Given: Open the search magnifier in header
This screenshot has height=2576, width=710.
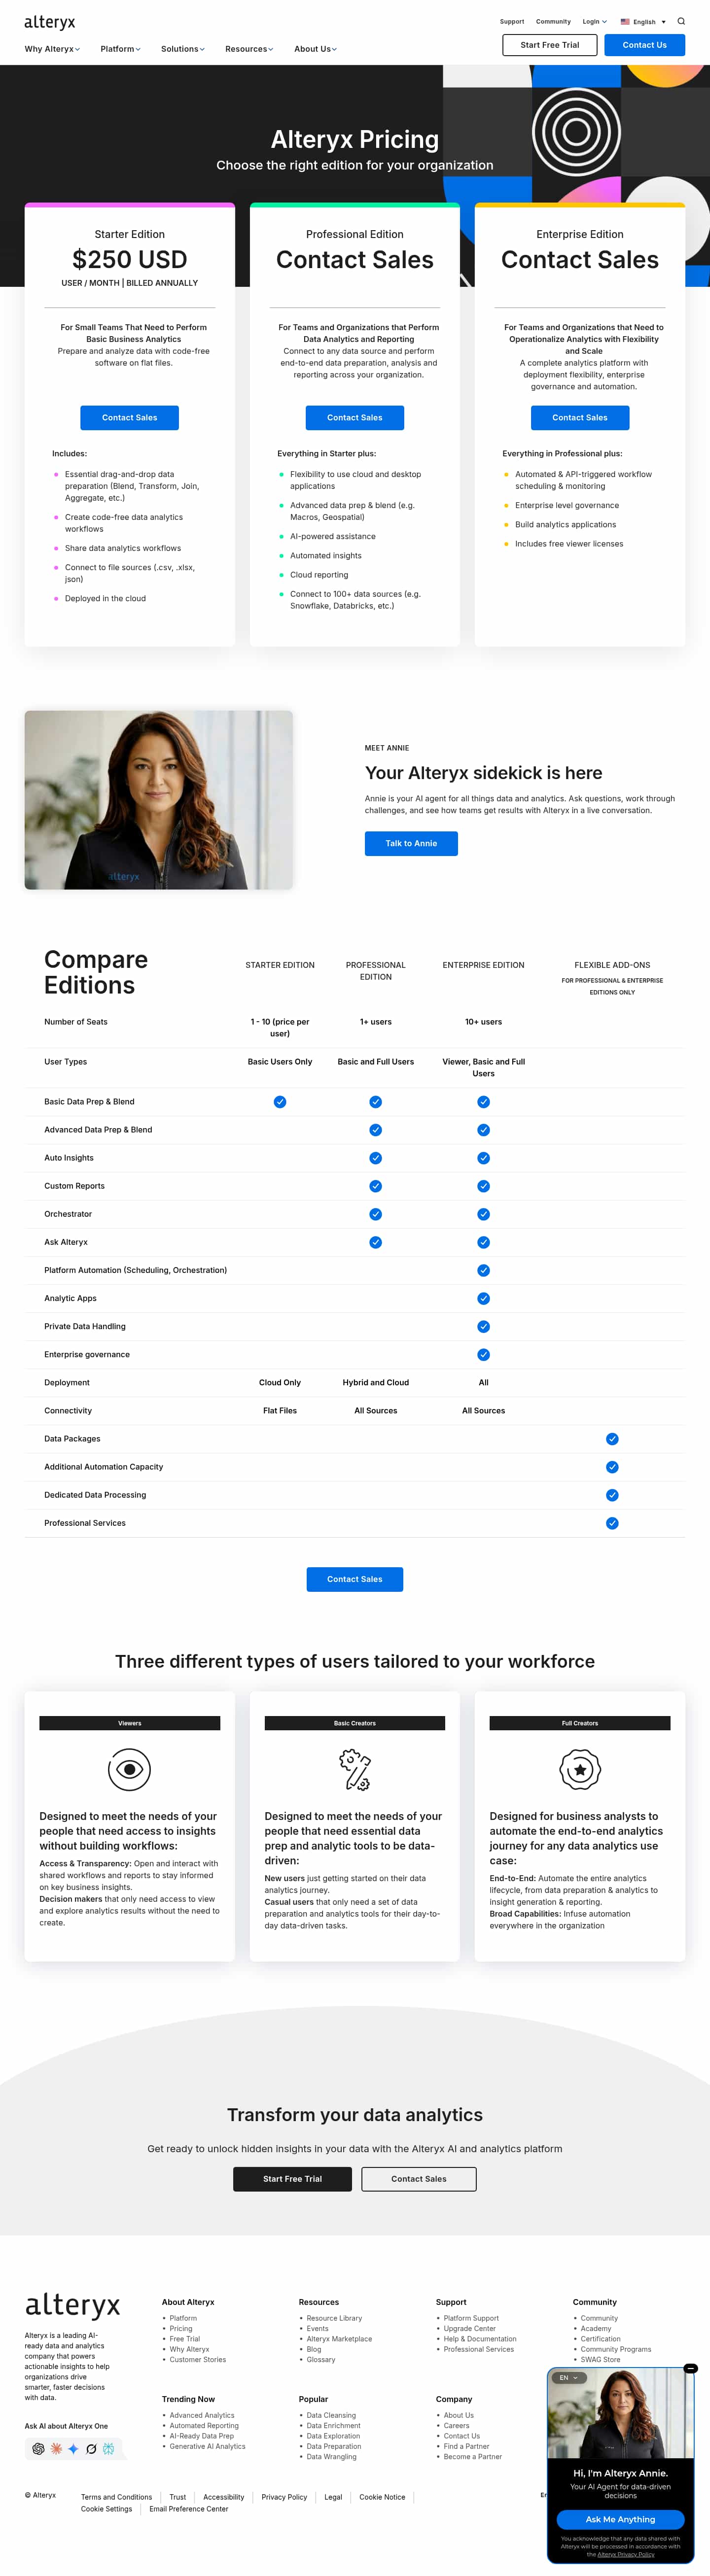Looking at the screenshot, I should [x=681, y=21].
